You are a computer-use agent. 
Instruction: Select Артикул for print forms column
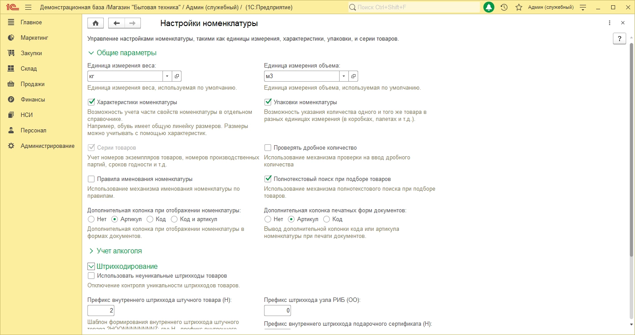click(x=291, y=219)
